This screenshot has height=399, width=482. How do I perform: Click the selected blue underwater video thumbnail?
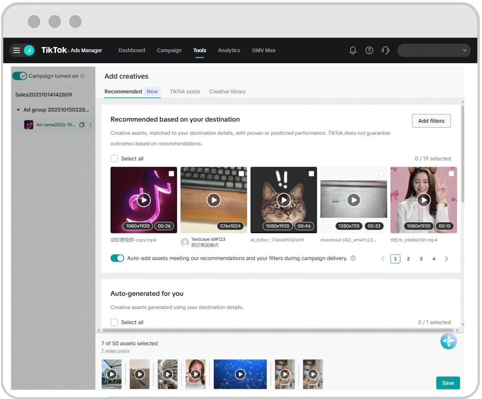[240, 374]
